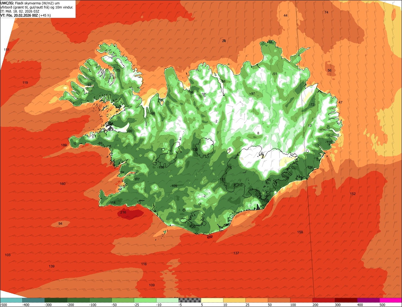Click the -72 value on the map
This screenshot has height=307, width=402.
312,105
